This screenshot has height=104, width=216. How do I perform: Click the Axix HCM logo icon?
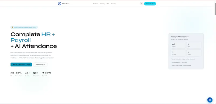(59, 4)
